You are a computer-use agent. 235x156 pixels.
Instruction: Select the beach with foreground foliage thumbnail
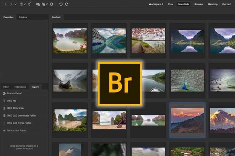click(70, 120)
